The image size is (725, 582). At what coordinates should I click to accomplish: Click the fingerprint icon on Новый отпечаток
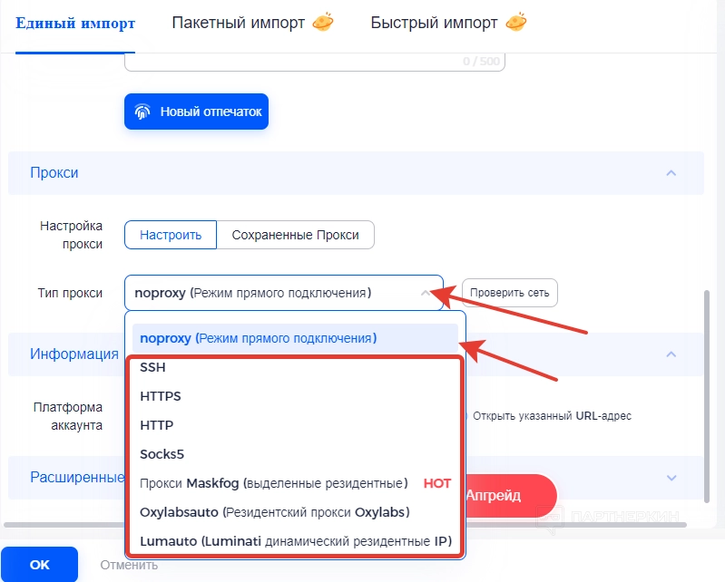click(142, 112)
